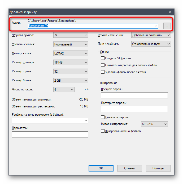Open the Пути к файлам dropdown
Screen dimensions: 183x184
pyautogui.click(x=151, y=44)
